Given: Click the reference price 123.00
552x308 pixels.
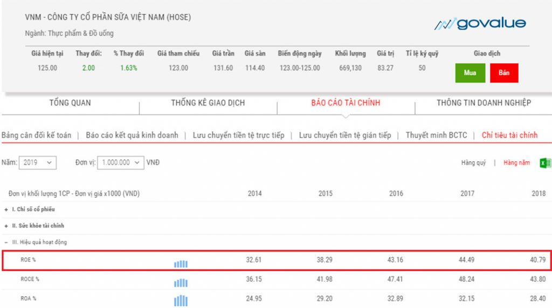Looking at the screenshot, I should tap(178, 68).
